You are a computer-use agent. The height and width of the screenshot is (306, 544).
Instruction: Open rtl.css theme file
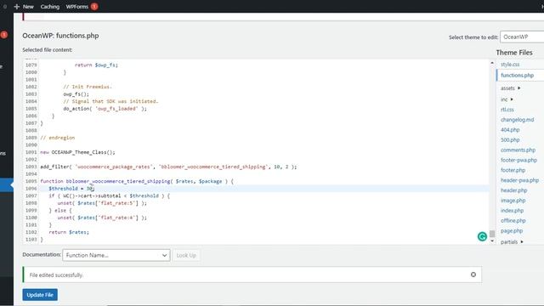[x=507, y=110]
